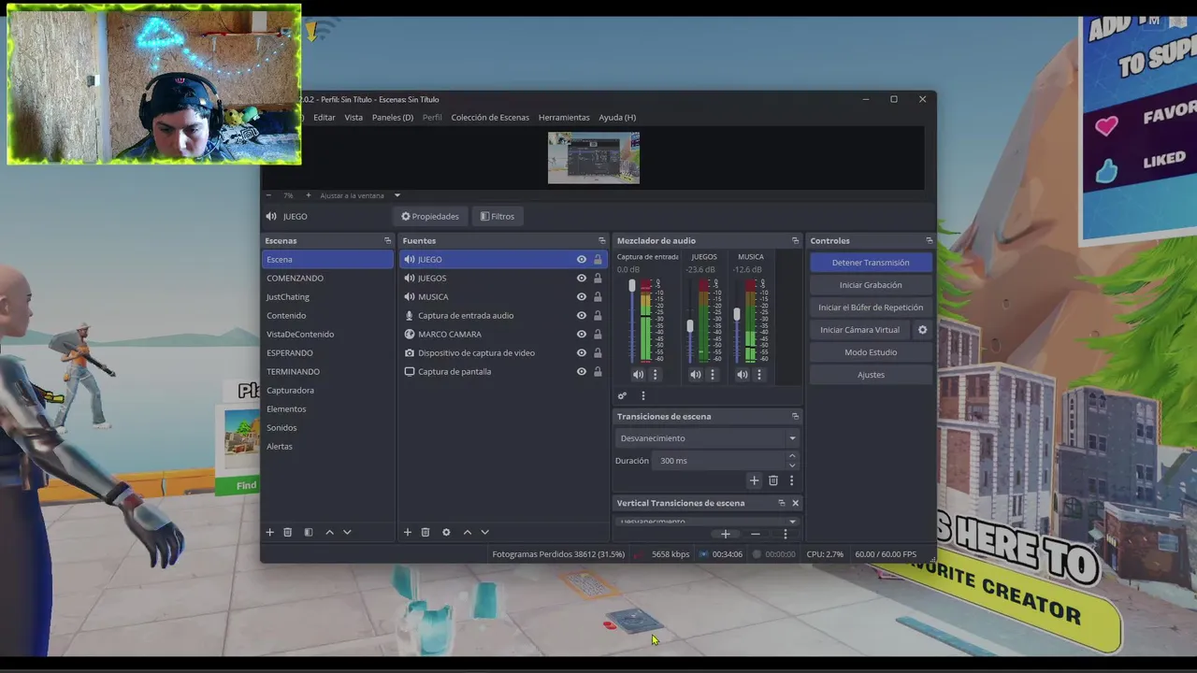Toggle visibility of JUEGOS source

(582, 279)
